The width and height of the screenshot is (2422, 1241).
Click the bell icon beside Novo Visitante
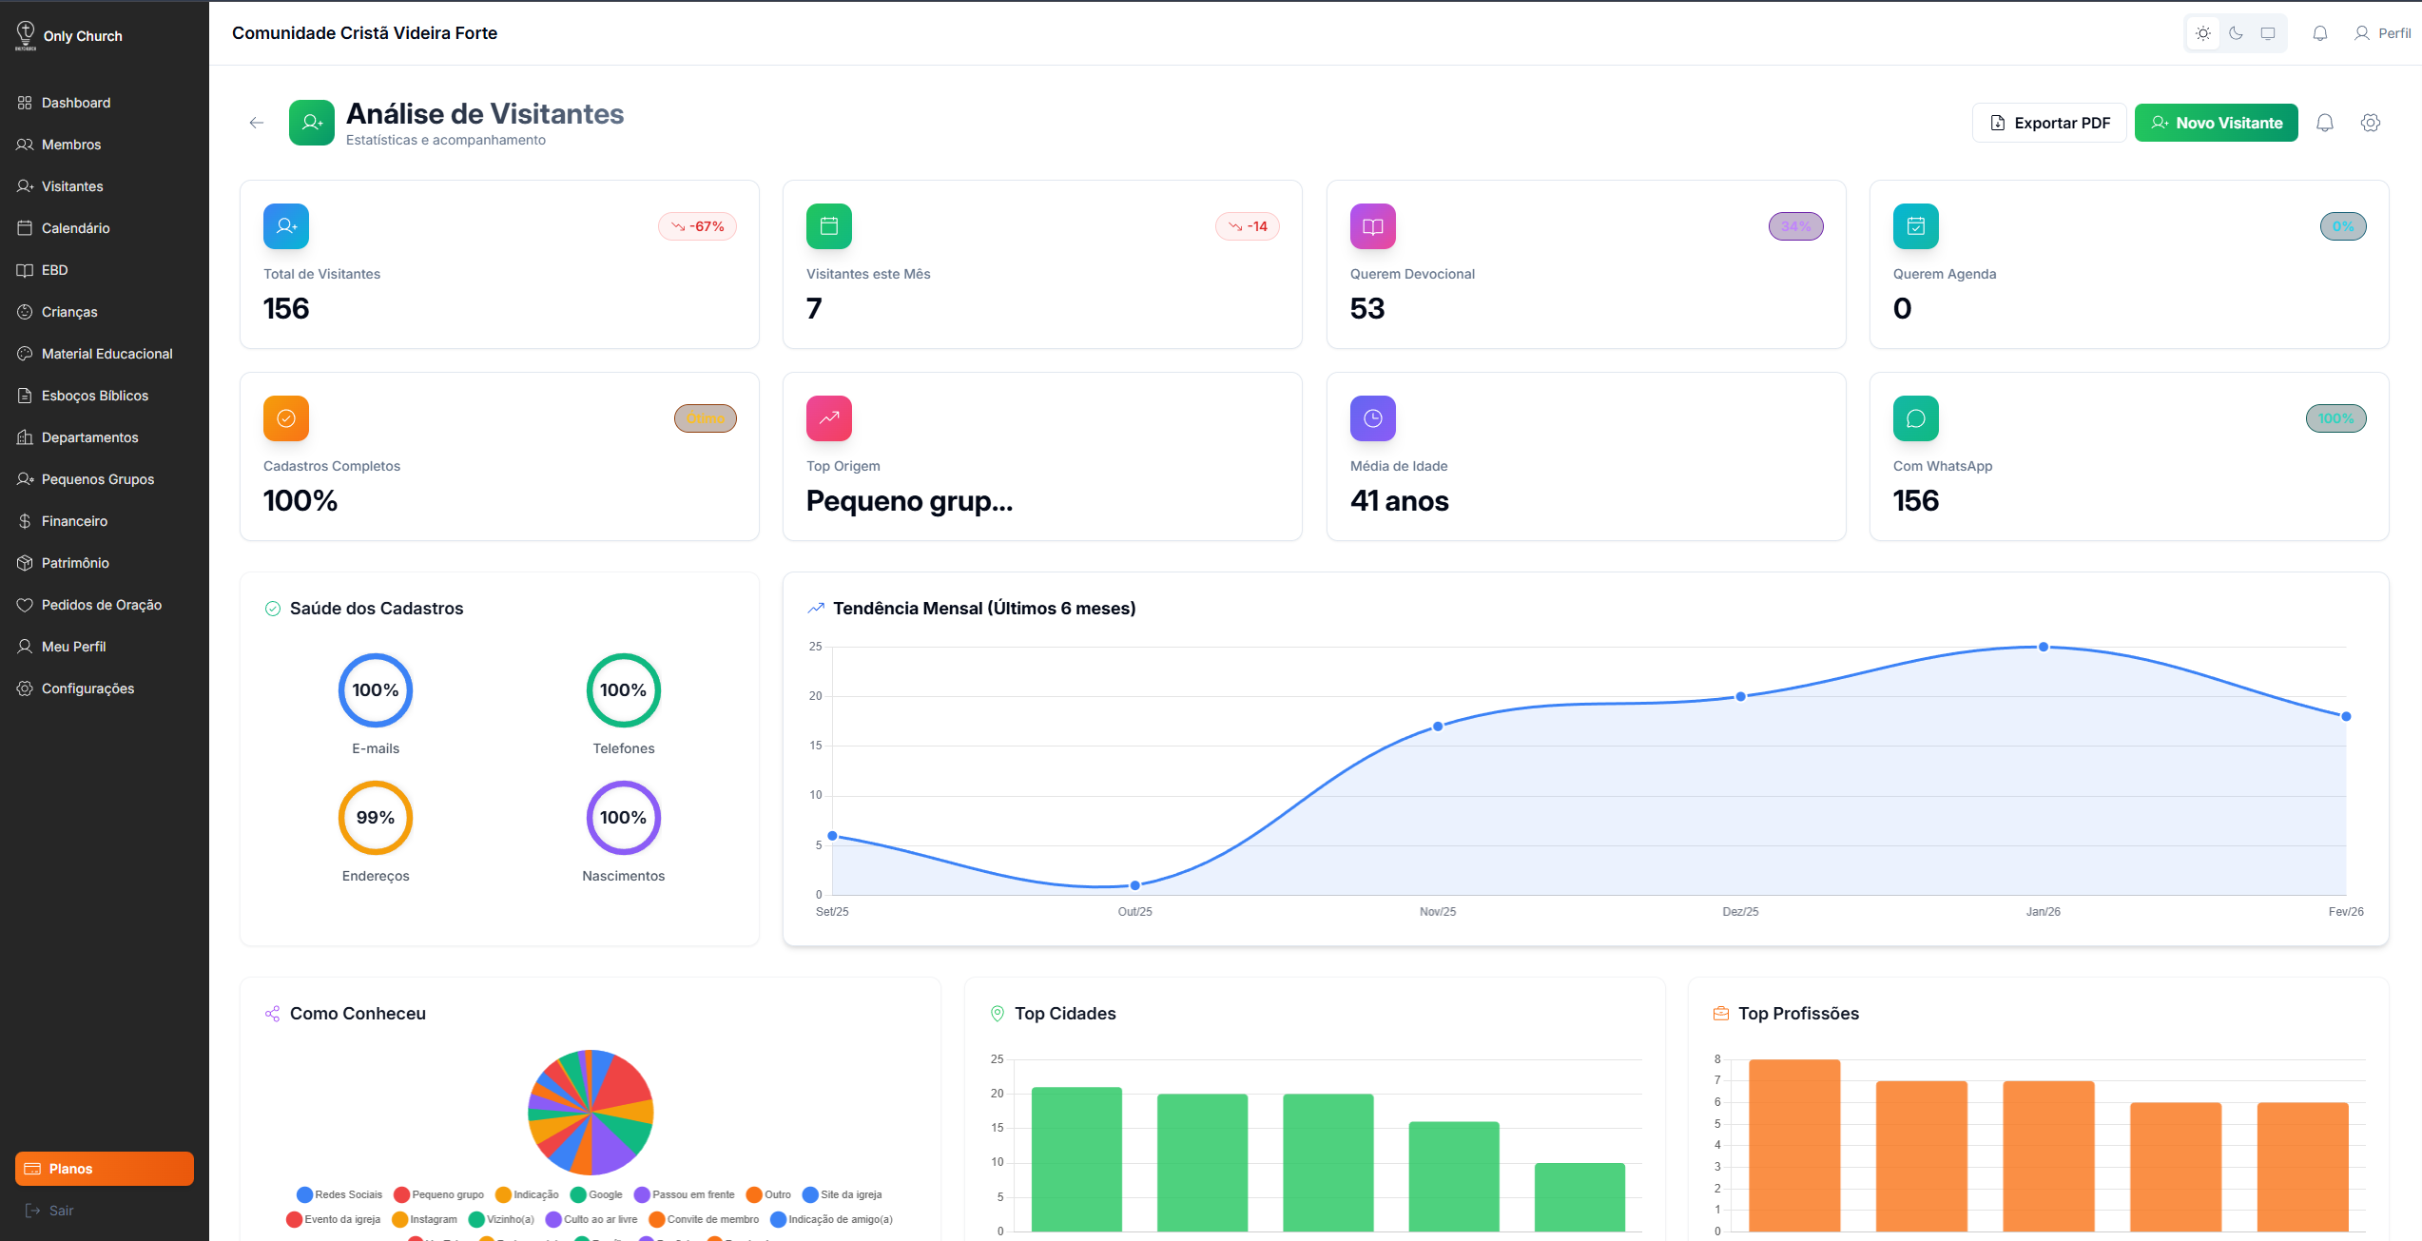[2325, 123]
